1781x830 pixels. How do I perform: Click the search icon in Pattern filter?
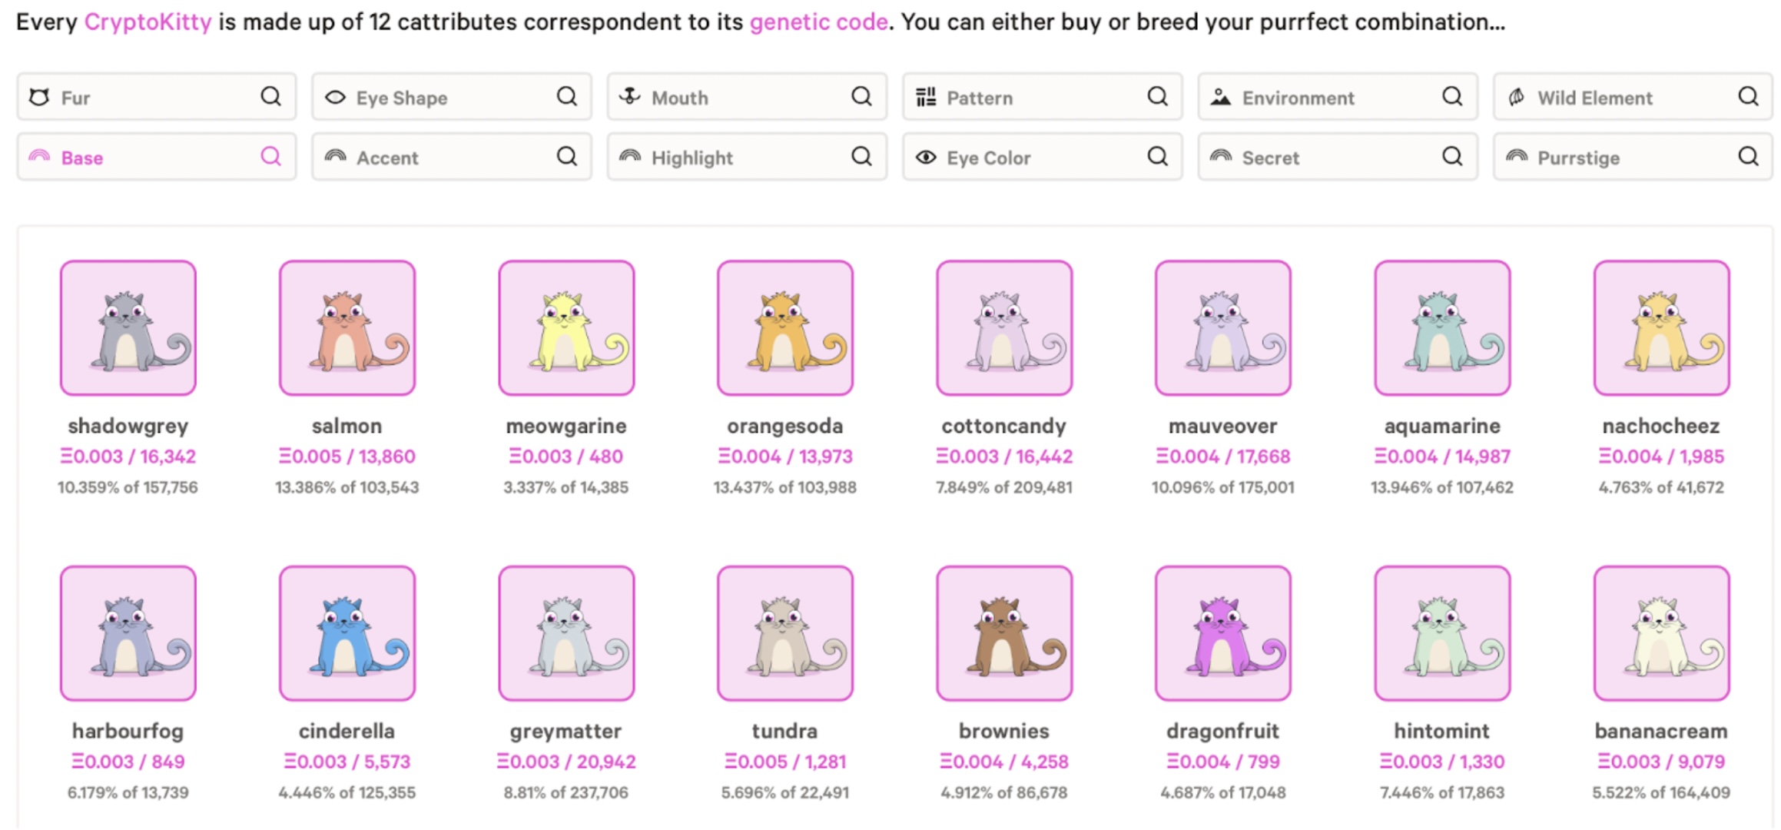[1157, 97]
